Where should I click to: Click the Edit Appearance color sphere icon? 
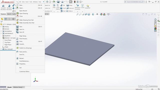pos(101,14)
